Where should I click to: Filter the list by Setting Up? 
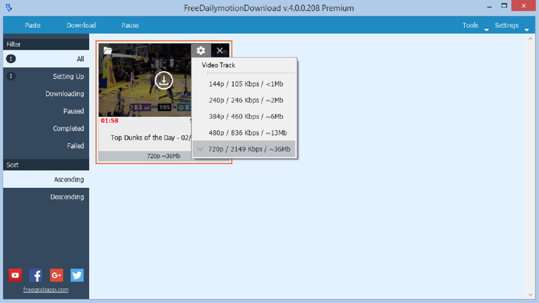(x=46, y=77)
